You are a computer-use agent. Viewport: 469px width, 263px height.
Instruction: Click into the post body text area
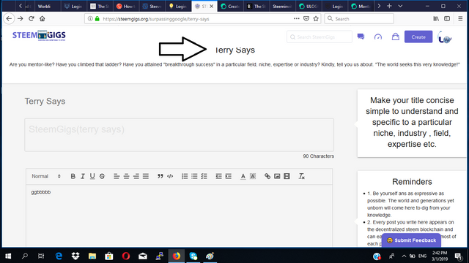(179, 216)
